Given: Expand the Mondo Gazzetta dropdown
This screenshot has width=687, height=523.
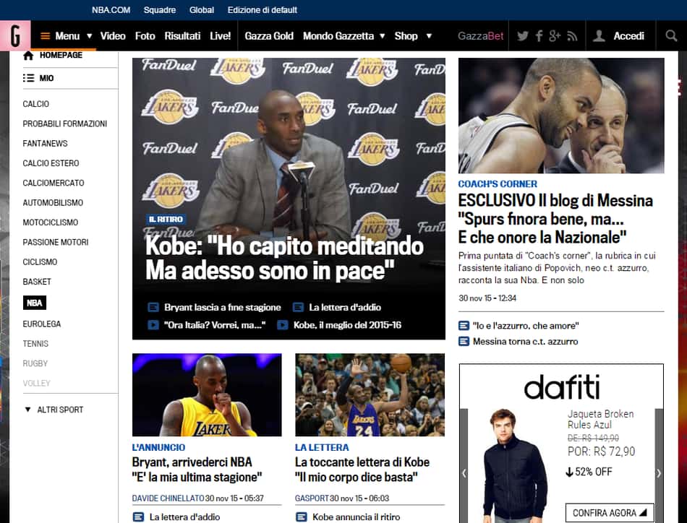Looking at the screenshot, I should [x=382, y=36].
